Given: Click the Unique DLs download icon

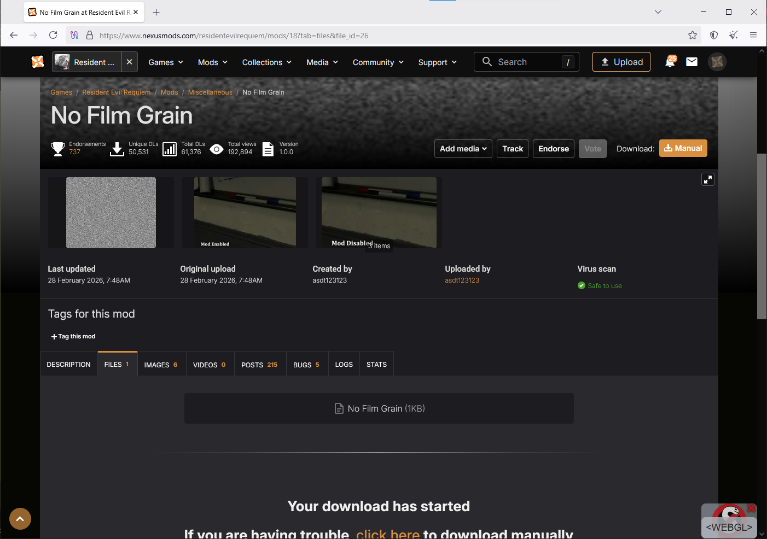Looking at the screenshot, I should [x=117, y=149].
